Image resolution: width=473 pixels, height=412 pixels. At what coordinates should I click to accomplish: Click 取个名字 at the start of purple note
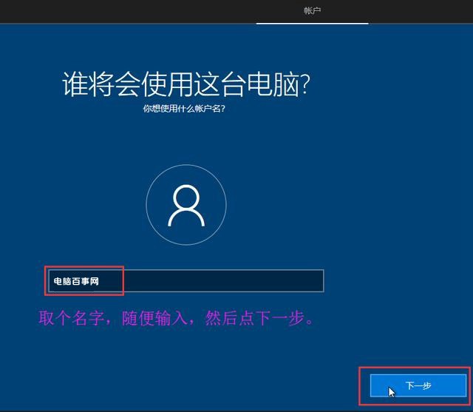click(67, 319)
